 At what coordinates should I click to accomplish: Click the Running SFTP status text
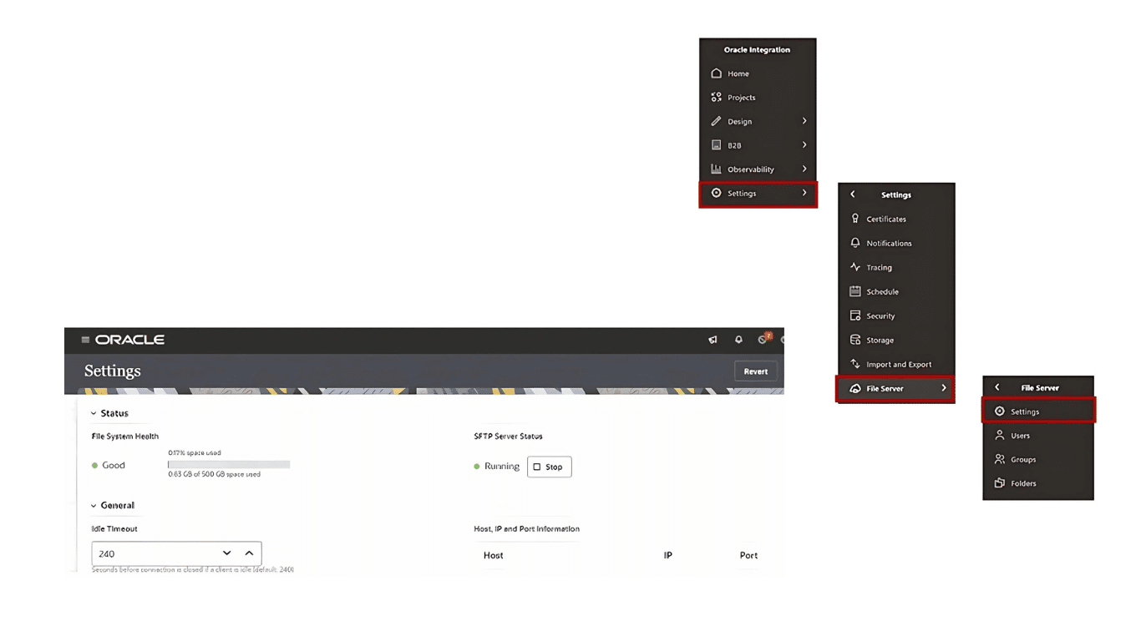[x=502, y=467]
